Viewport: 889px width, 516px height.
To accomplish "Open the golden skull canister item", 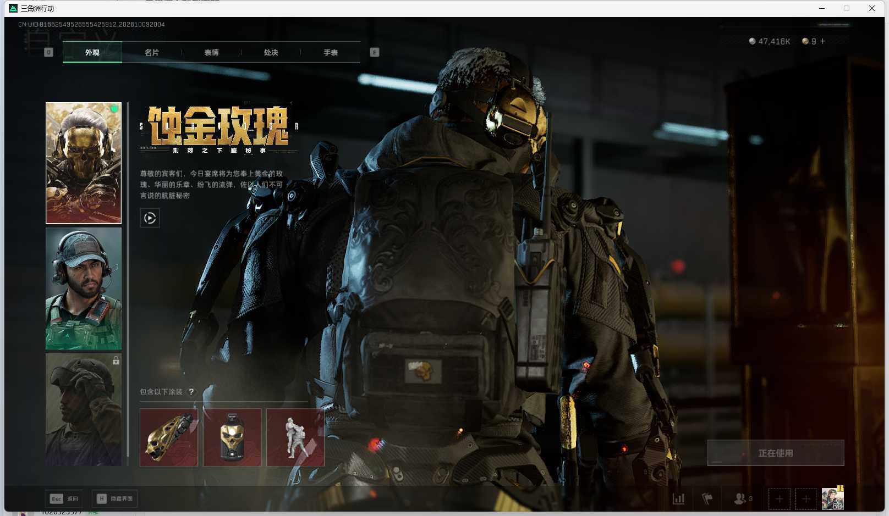I will (x=232, y=437).
